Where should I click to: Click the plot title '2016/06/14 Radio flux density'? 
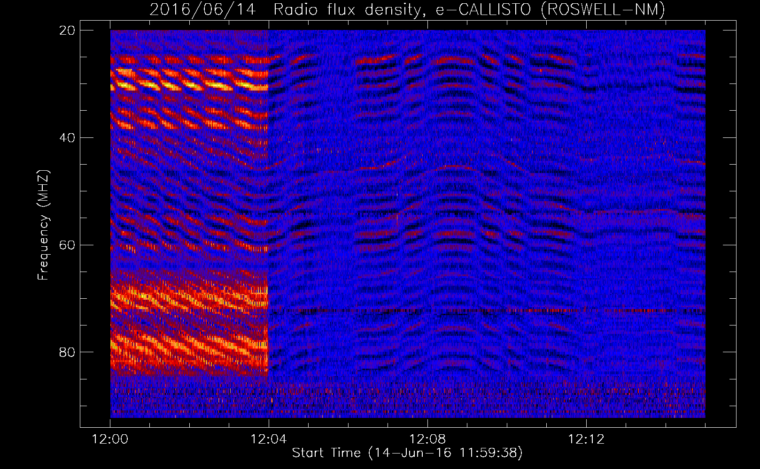(x=408, y=9)
